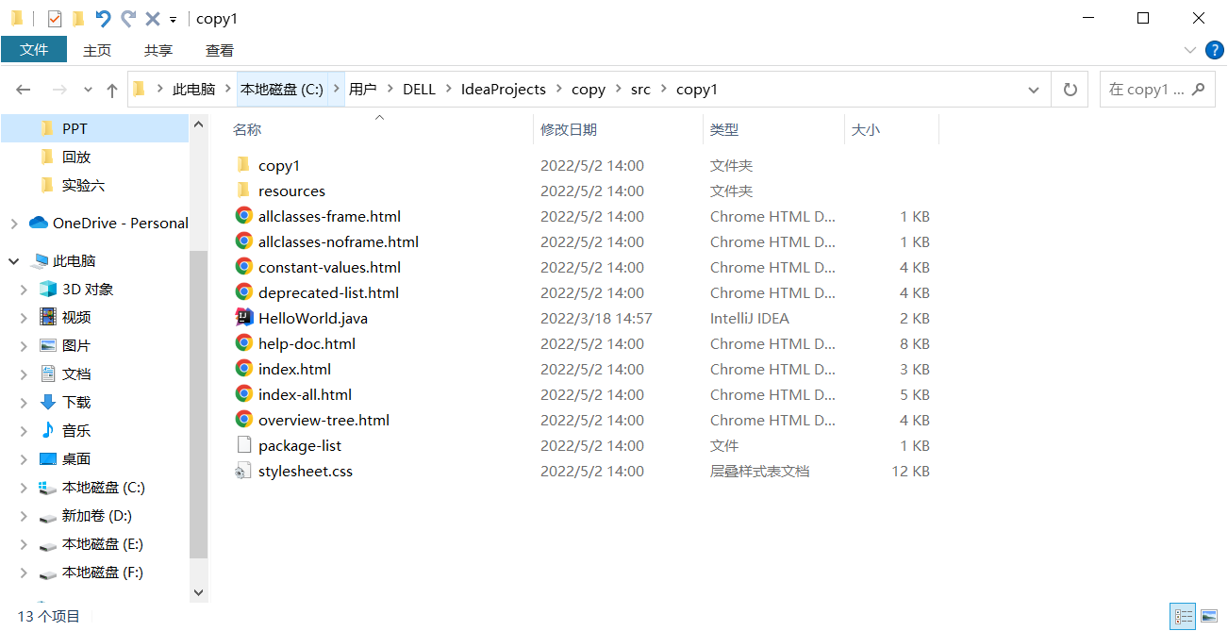Click the New Folder icon in quick access toolbar
This screenshot has width=1228, height=631.
pyautogui.click(x=78, y=19)
